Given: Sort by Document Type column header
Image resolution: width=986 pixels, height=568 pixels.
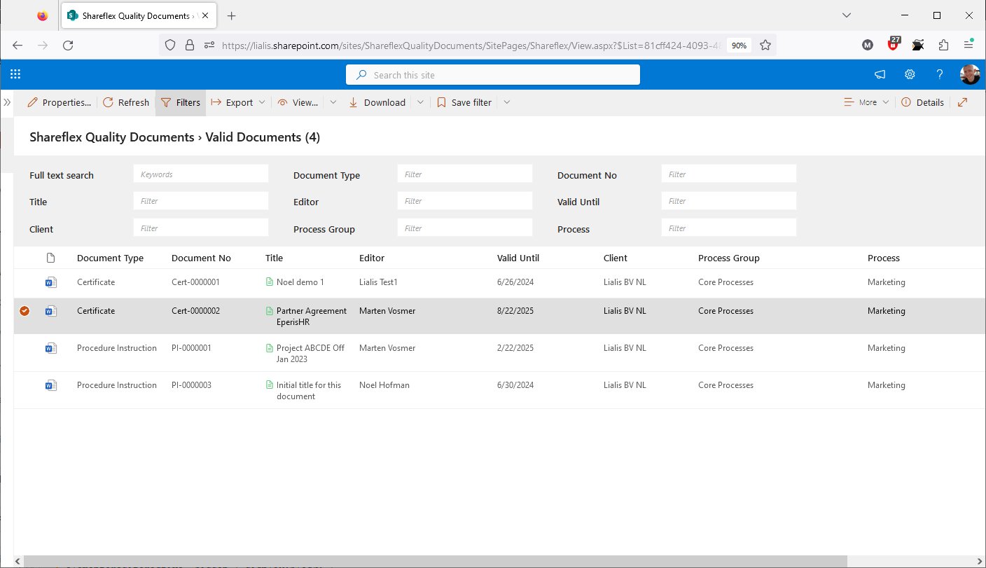Looking at the screenshot, I should point(110,258).
